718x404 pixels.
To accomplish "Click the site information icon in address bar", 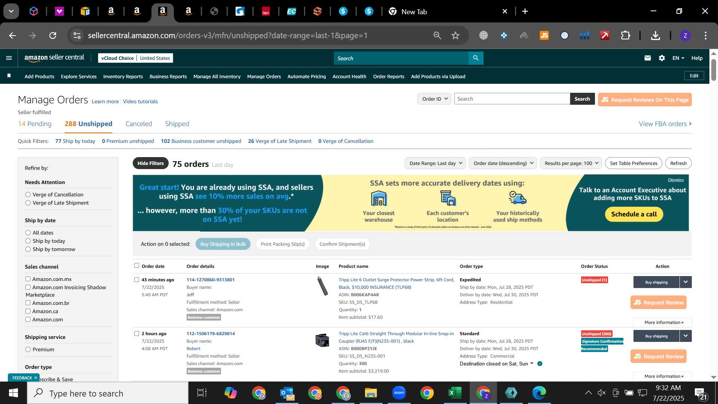I will pos(77,36).
